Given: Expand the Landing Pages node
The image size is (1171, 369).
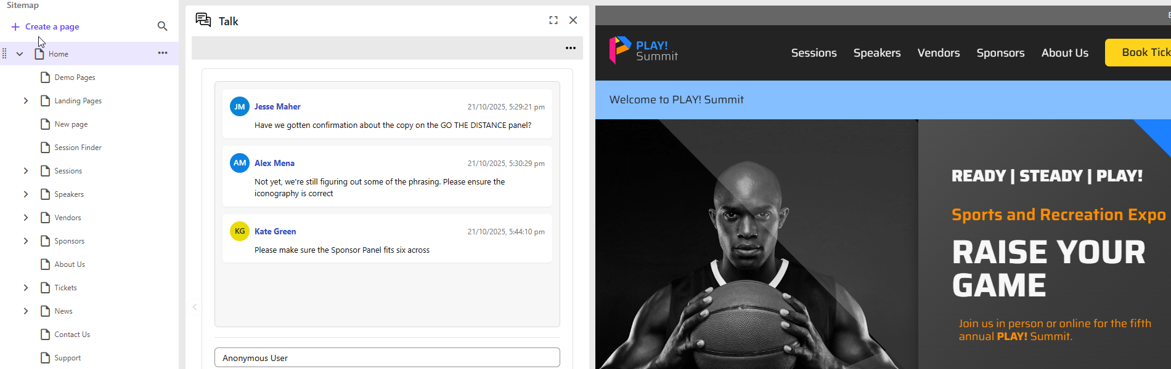Looking at the screenshot, I should pyautogui.click(x=26, y=101).
